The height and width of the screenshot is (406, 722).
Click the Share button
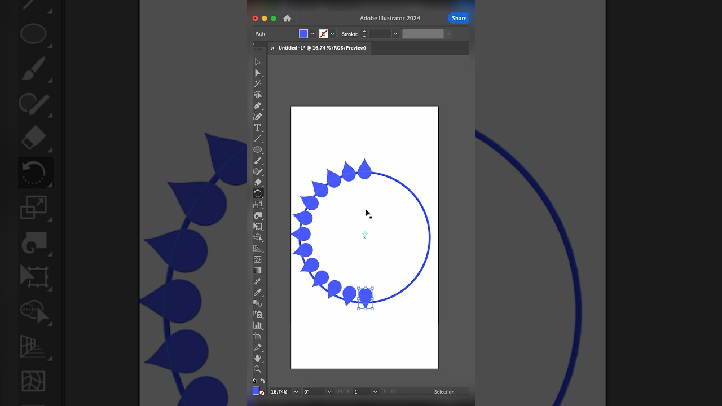459,18
